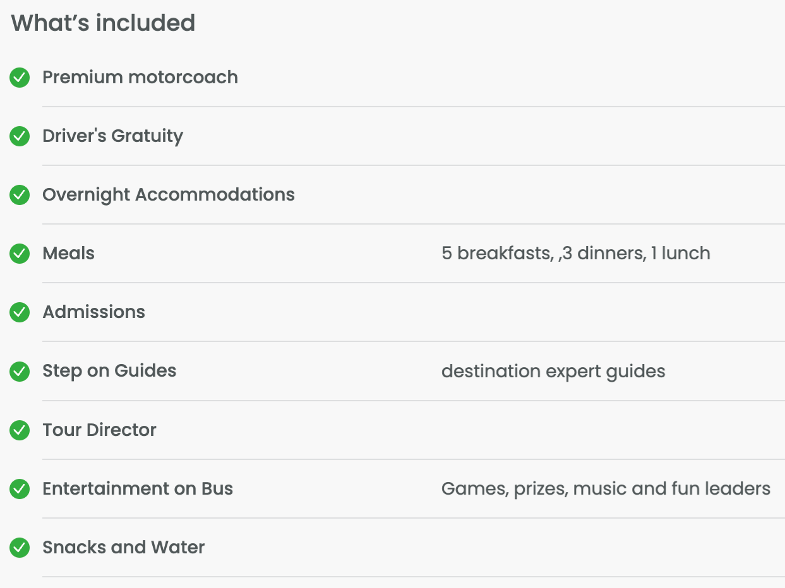Click the green check beside Premium motorcoach
Screen dimensions: 785x588
(20, 78)
